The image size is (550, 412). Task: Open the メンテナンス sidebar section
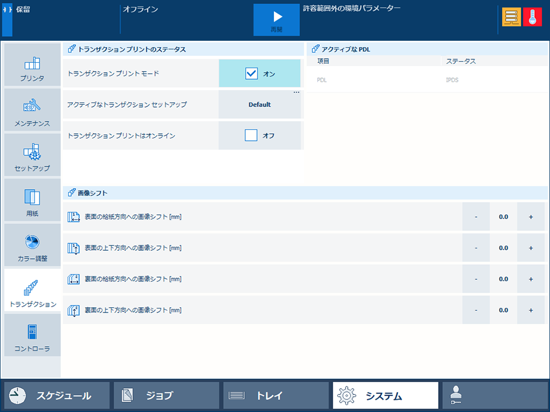[32, 109]
